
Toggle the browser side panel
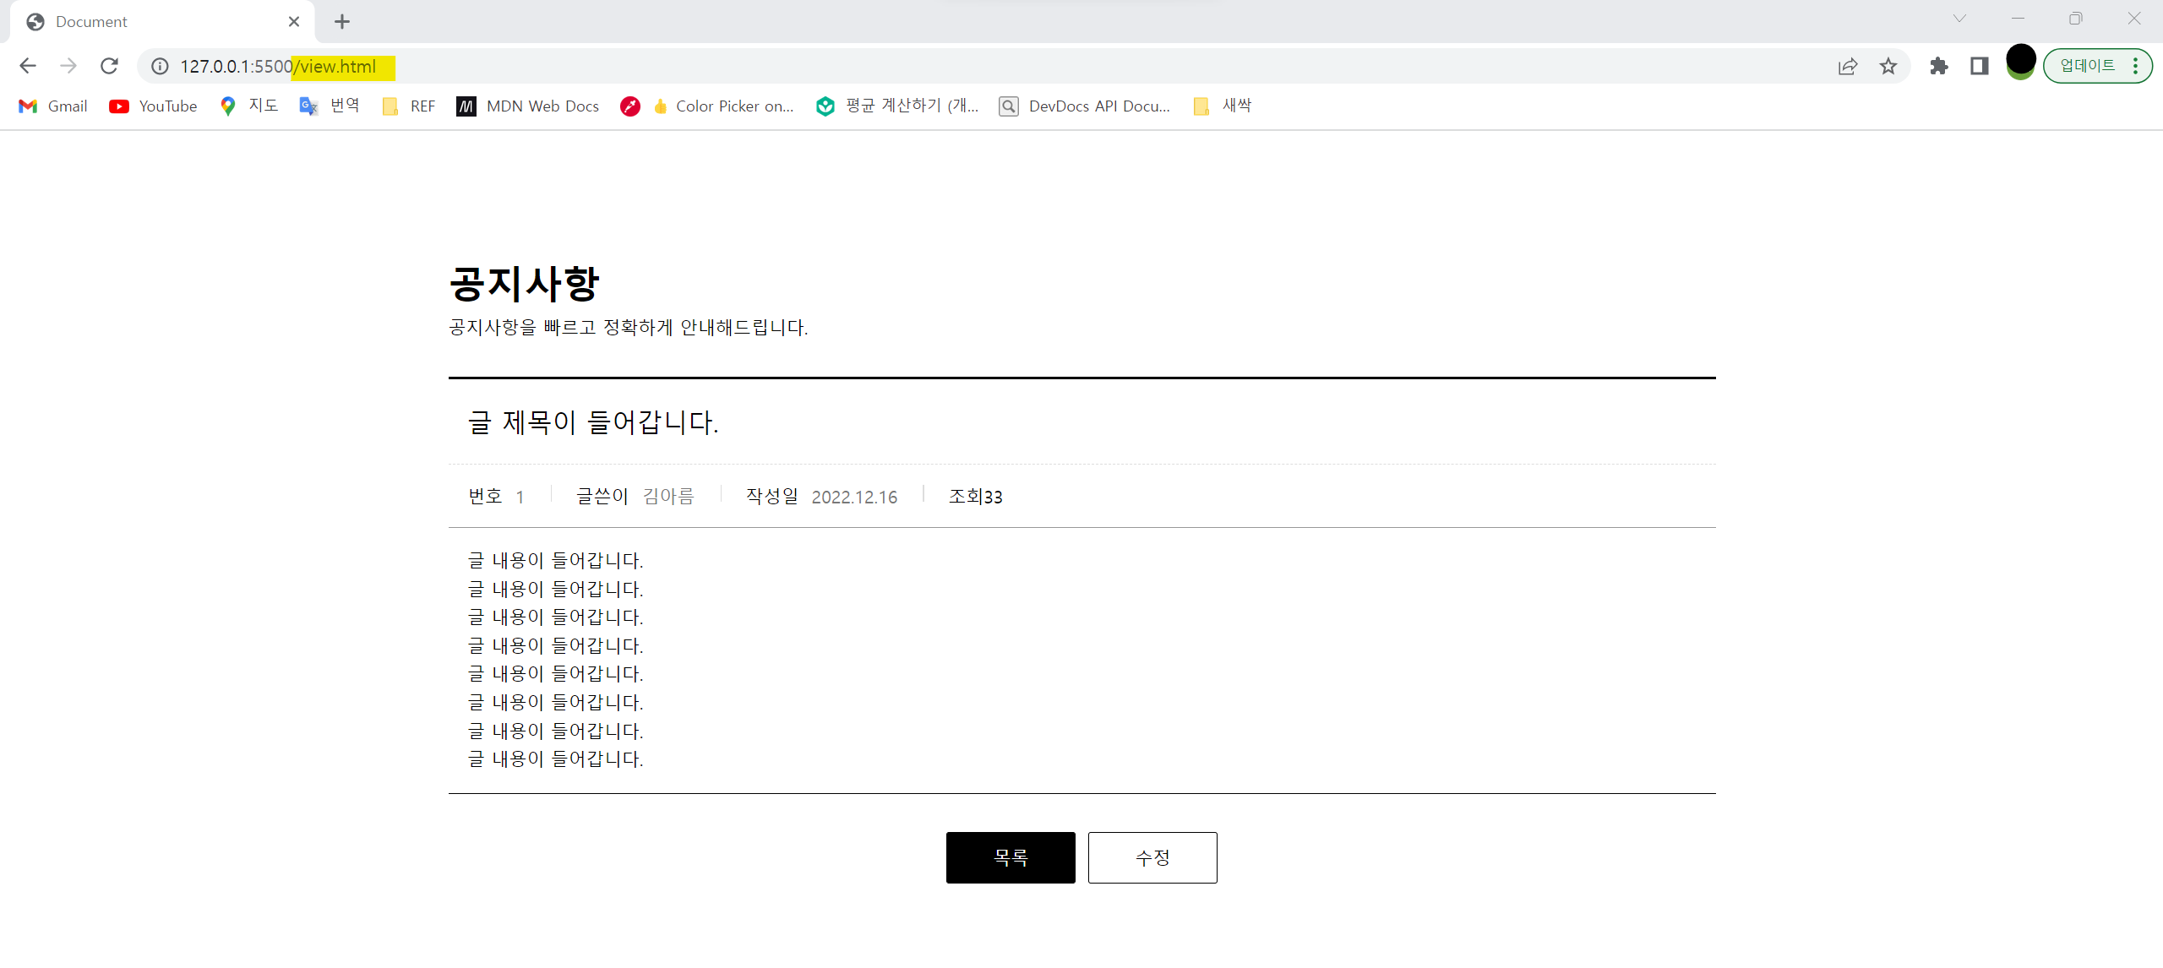tap(1980, 66)
